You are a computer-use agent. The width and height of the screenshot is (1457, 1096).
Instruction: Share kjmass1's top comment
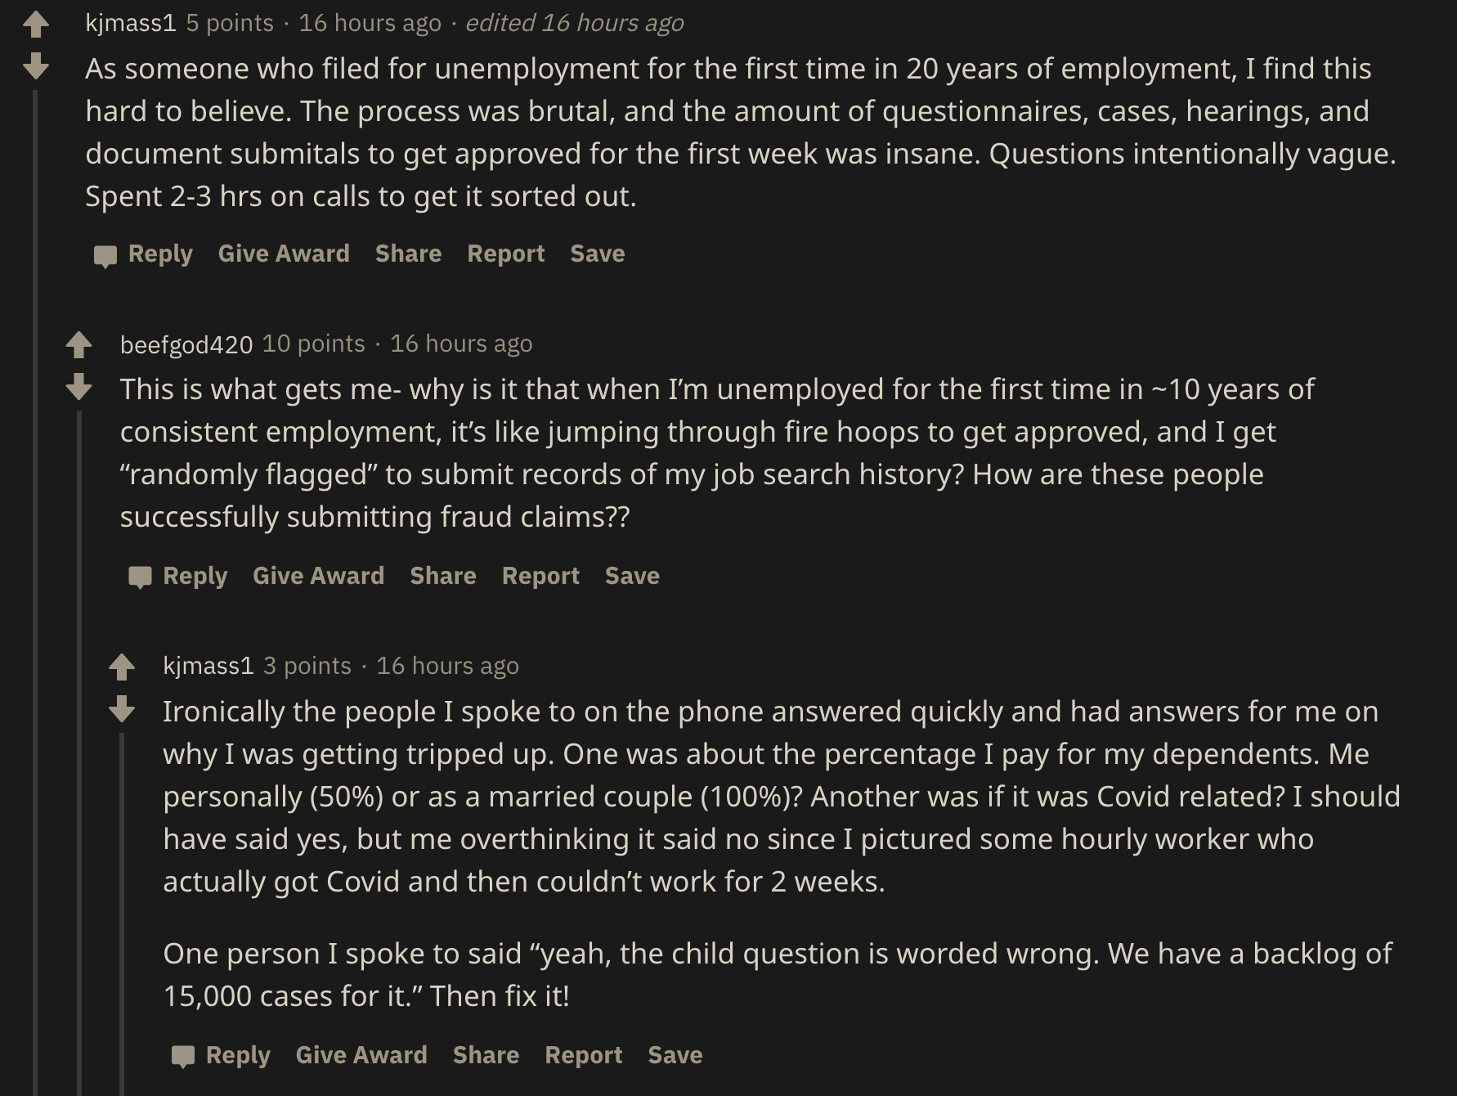tap(408, 254)
